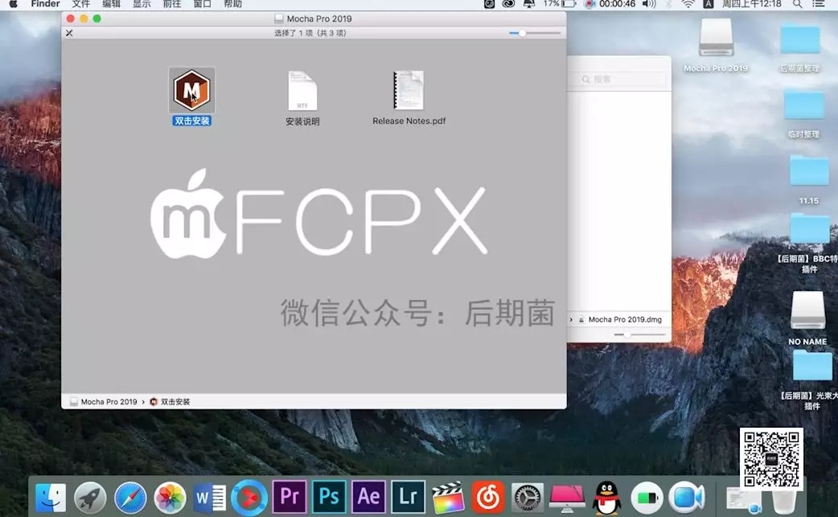Adjust the icon size slider in Mocha window
The width and height of the screenshot is (838, 517).
(523, 33)
